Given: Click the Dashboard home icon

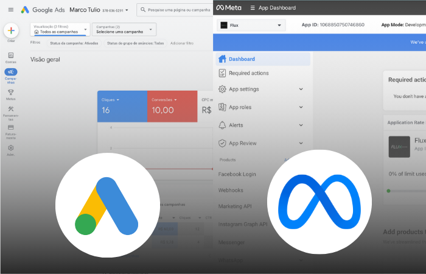Looking at the screenshot, I should pos(222,59).
